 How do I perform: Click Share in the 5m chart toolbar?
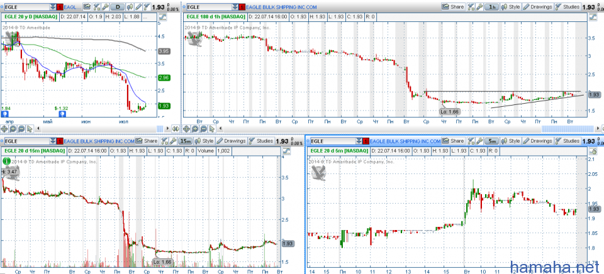(x=453, y=141)
